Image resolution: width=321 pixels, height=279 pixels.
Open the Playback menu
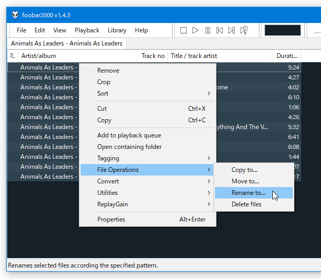pyautogui.click(x=87, y=30)
